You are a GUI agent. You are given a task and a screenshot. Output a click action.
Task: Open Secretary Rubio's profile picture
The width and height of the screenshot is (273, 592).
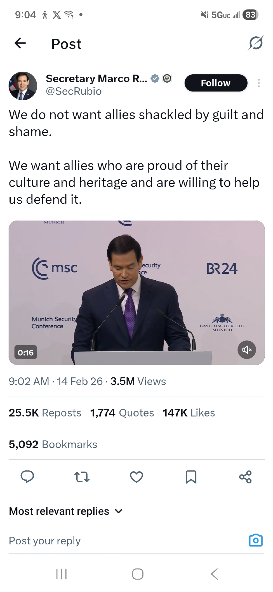coord(23,86)
